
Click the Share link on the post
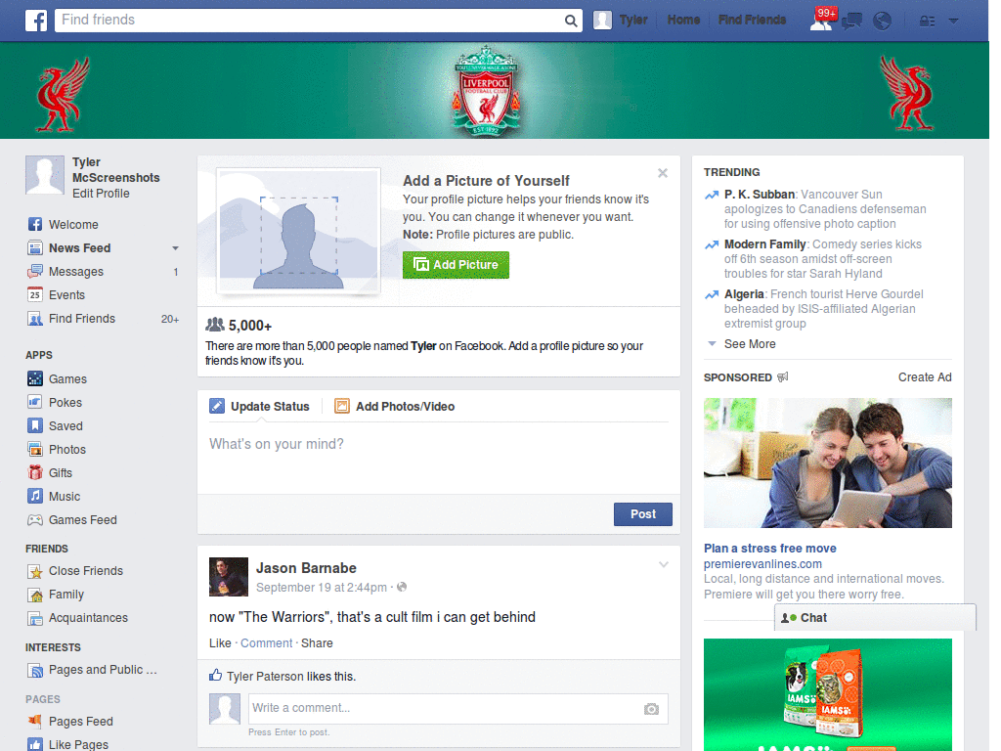coord(317,643)
